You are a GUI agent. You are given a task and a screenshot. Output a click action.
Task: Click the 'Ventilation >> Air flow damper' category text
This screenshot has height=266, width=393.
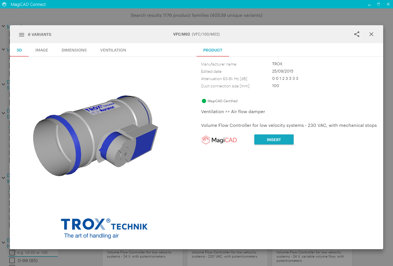pos(233,112)
